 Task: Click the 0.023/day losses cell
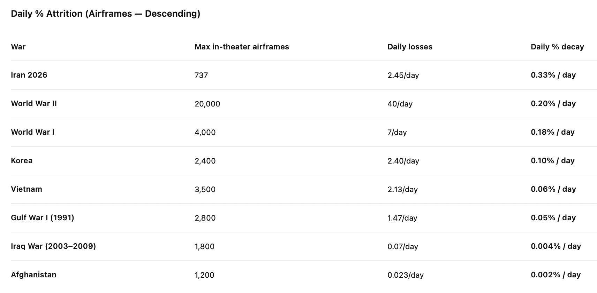(x=406, y=275)
